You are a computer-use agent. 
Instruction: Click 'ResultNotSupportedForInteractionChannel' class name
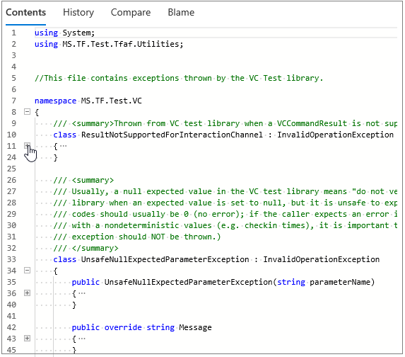coord(172,135)
